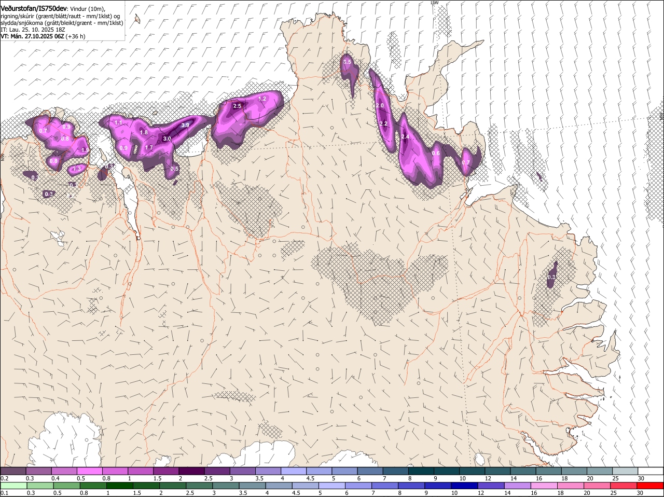
Task: Click the 0.6 snowfall value on the map
Action: pyautogui.click(x=436, y=153)
